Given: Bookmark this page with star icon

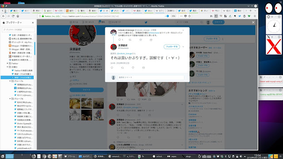Looking at the screenshot, I should [x=190, y=16].
